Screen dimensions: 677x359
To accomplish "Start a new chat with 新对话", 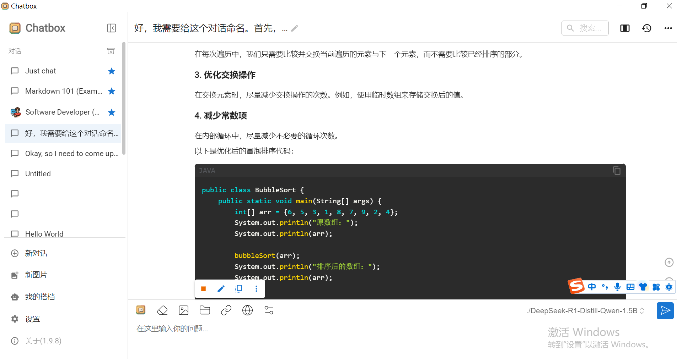I will 36,253.
